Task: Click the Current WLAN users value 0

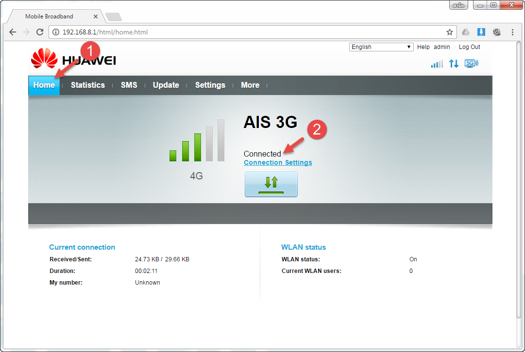Action: (x=411, y=271)
